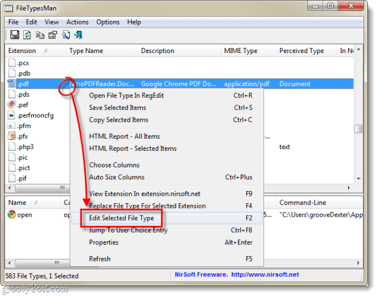
Task: Click the Find toolbar icon
Action: pos(66,36)
